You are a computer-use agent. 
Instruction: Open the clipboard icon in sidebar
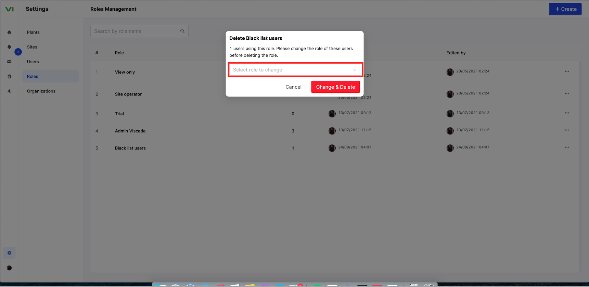pyautogui.click(x=9, y=77)
